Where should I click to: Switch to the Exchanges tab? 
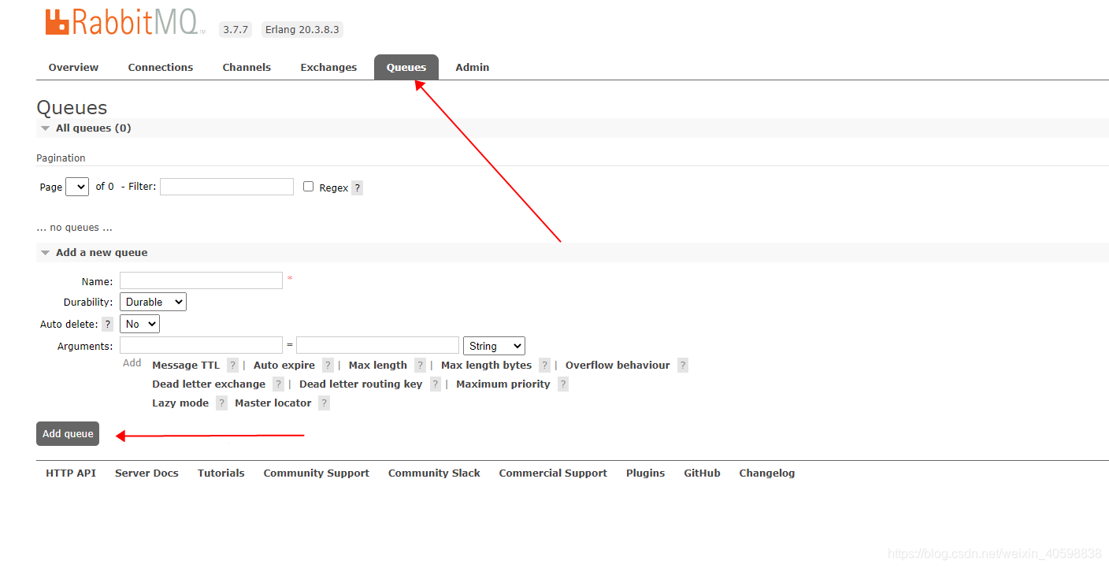click(328, 67)
